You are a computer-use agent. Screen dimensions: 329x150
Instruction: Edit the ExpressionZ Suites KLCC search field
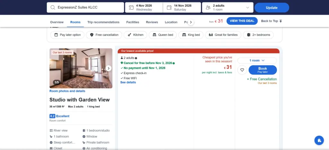pyautogui.click(x=85, y=7)
